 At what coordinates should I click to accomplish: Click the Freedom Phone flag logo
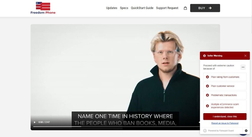(x=43, y=6)
